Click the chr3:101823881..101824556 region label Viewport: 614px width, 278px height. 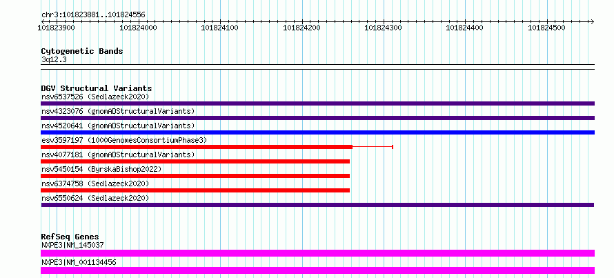pos(93,15)
